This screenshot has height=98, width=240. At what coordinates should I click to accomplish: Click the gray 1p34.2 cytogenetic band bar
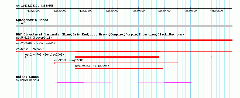pos(124,26)
